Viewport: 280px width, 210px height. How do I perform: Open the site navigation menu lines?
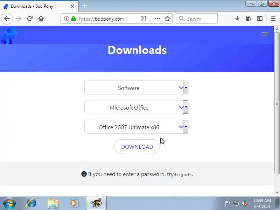click(265, 34)
